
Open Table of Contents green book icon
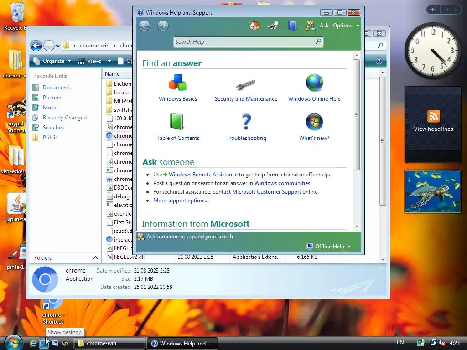[176, 121]
